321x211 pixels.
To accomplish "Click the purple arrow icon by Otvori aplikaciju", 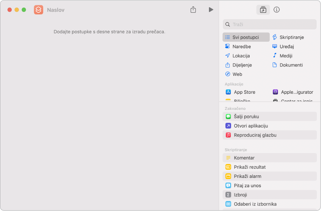I will (x=228, y=125).
